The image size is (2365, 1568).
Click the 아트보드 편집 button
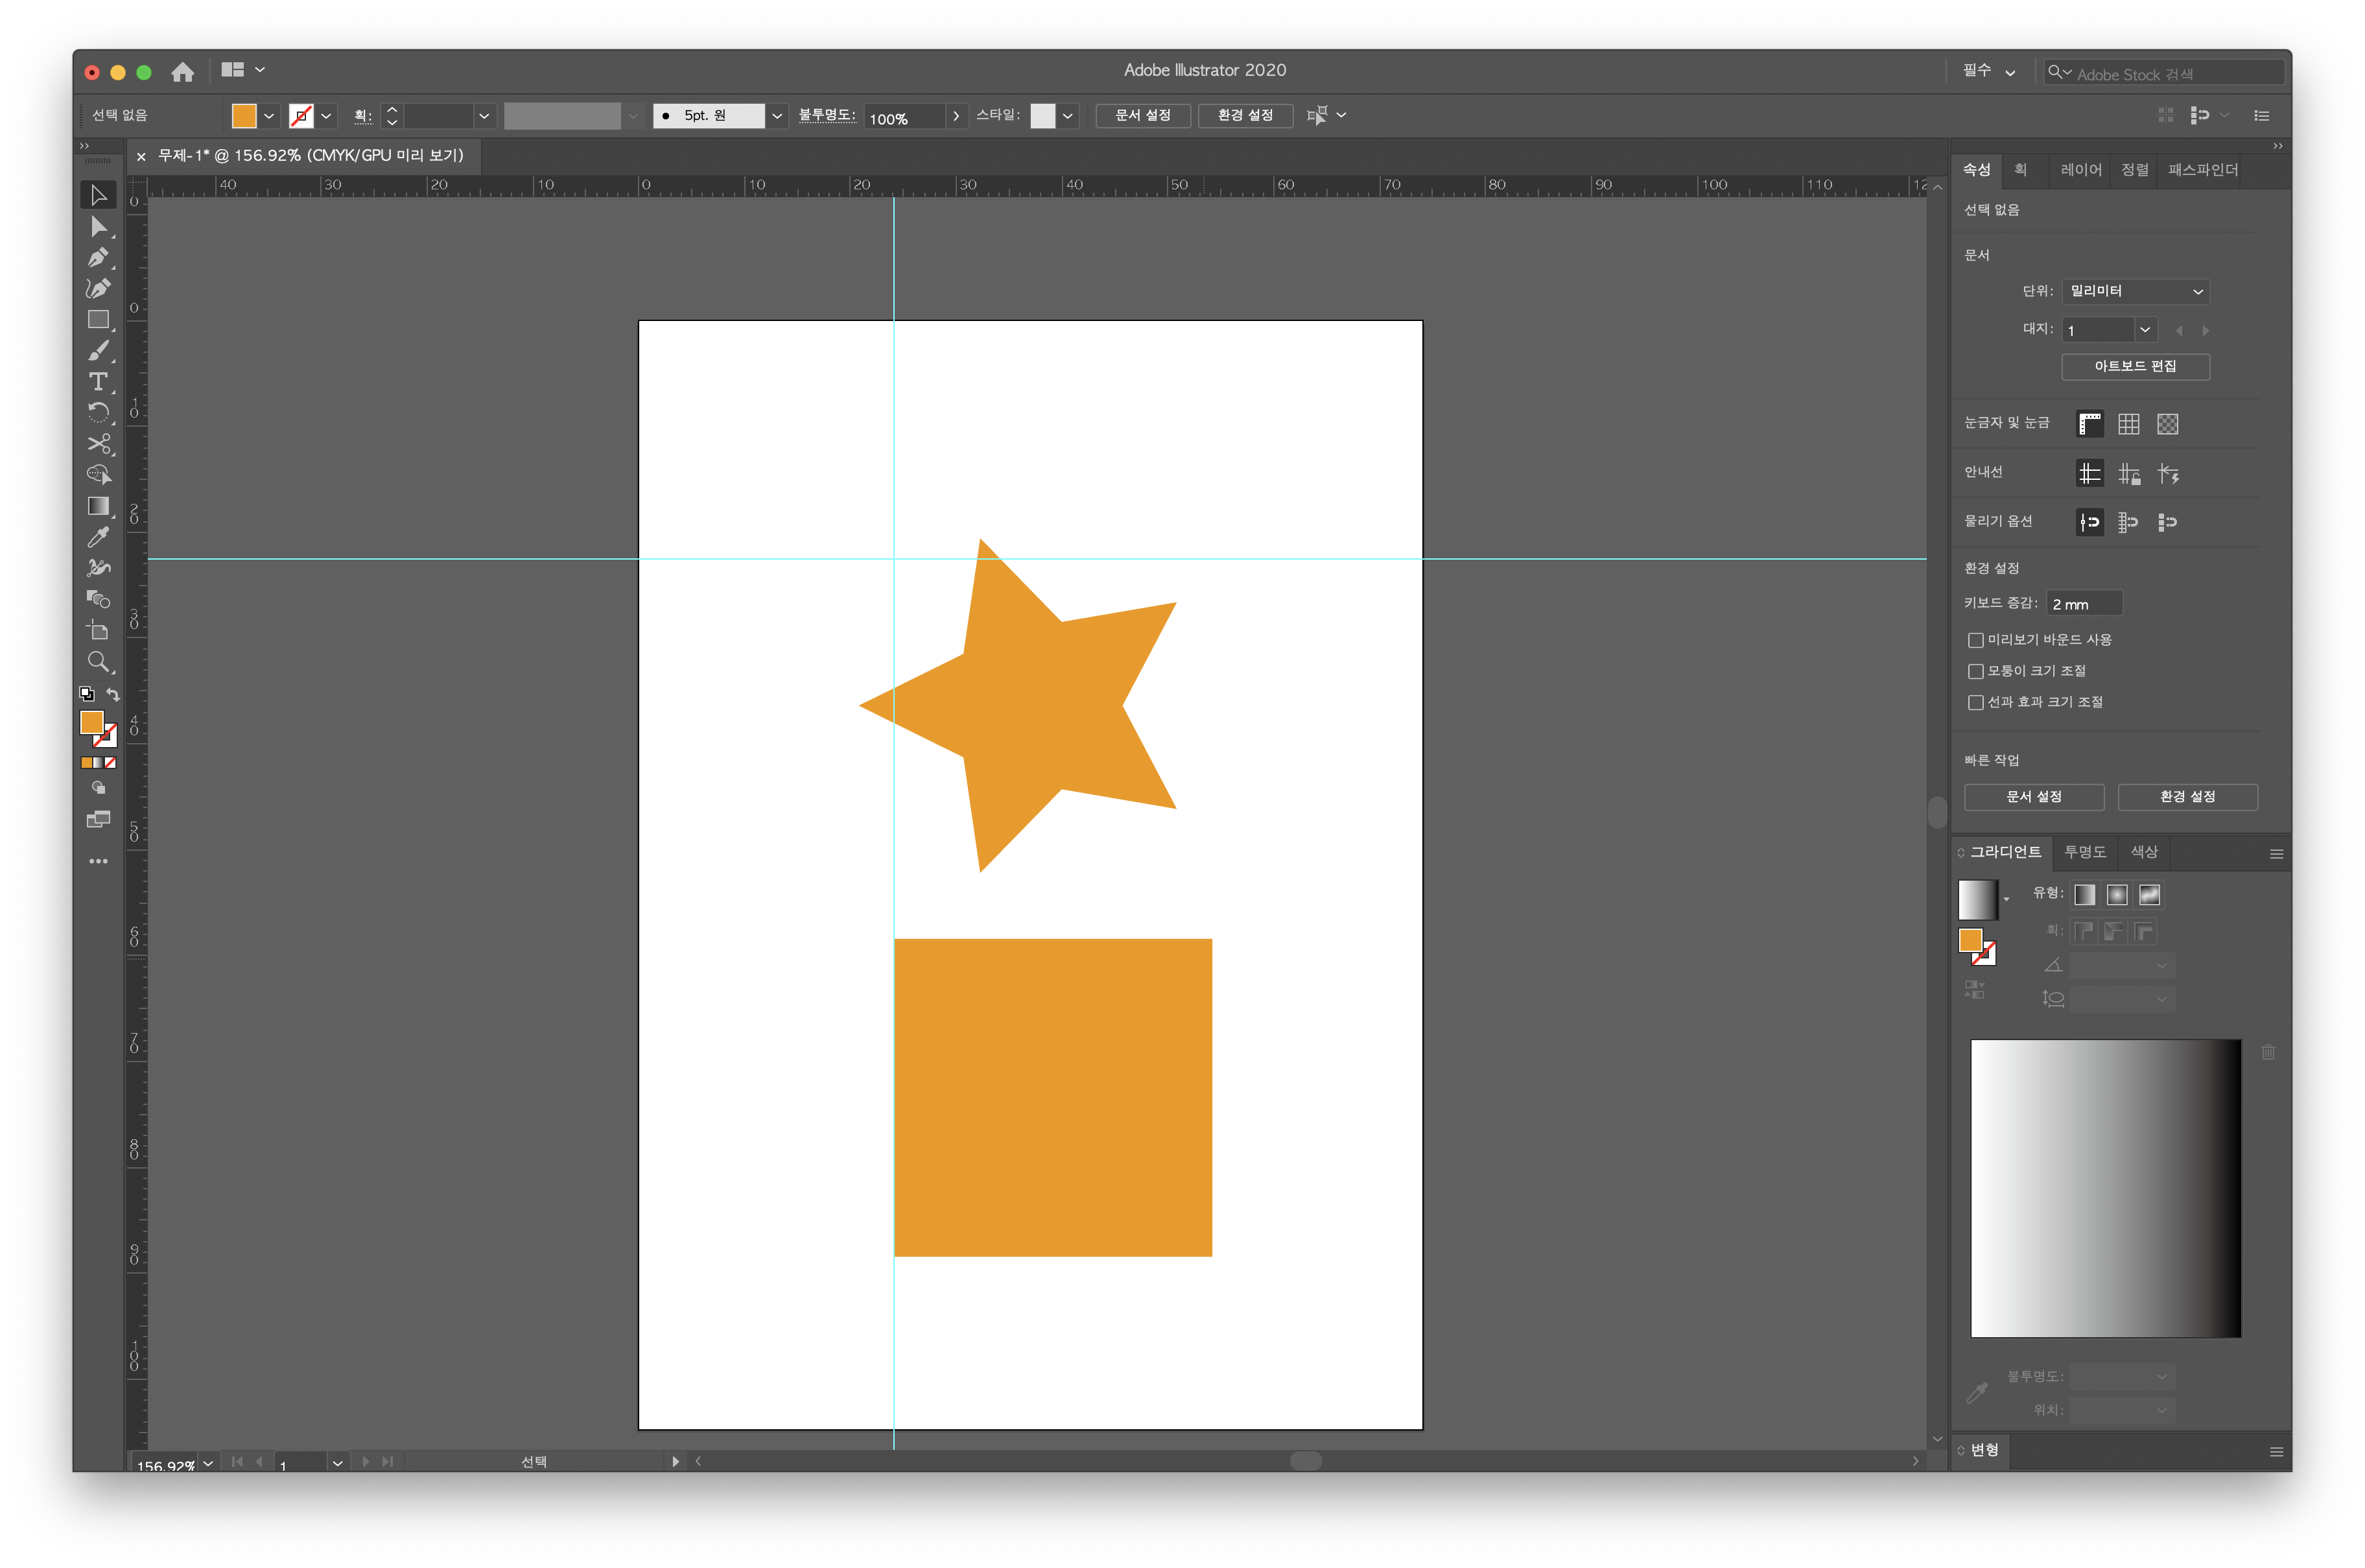pyautogui.click(x=2134, y=366)
